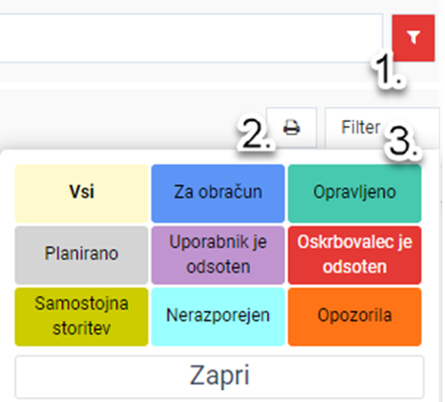Pick the pale yellow Vsi tile
The height and width of the screenshot is (402, 445).
tap(82, 193)
